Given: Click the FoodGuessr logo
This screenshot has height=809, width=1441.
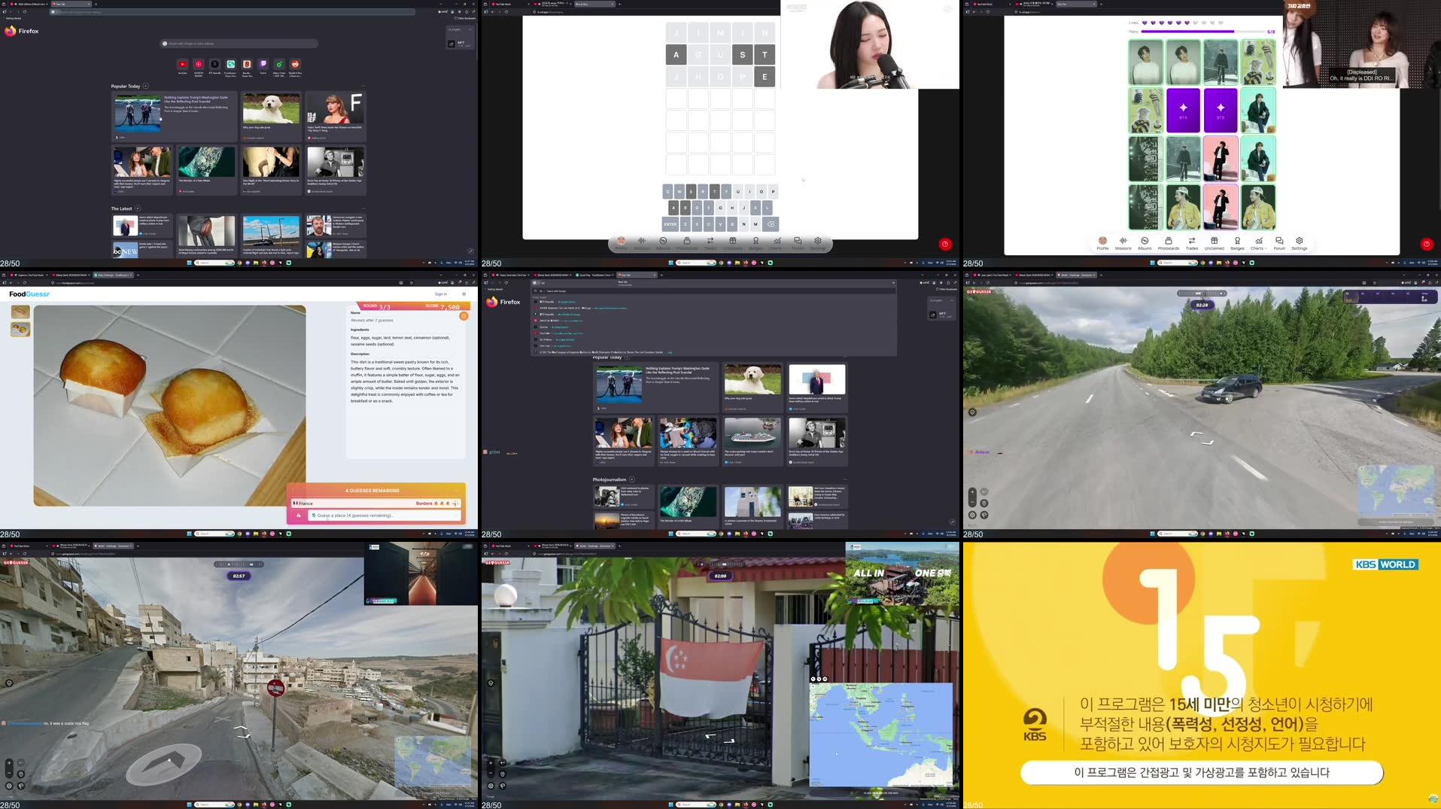Looking at the screenshot, I should click(x=29, y=294).
